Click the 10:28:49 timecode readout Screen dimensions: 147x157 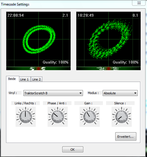(86, 15)
